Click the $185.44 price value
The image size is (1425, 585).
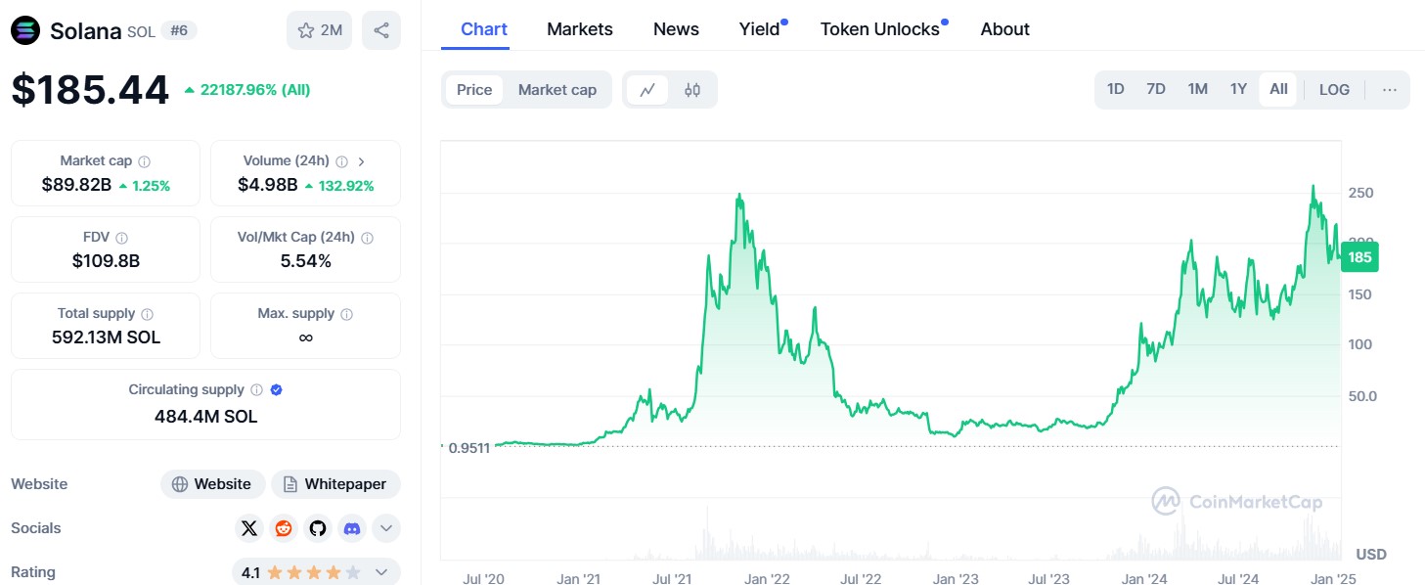click(90, 90)
